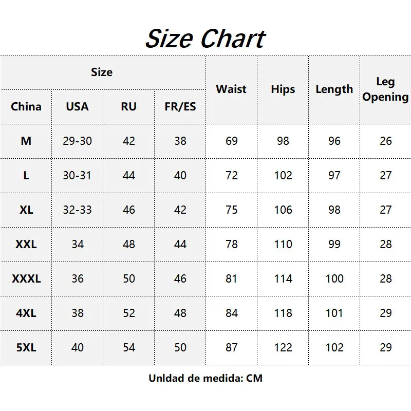Select the Waist column header
411x411 pixels.
pyautogui.click(x=231, y=89)
